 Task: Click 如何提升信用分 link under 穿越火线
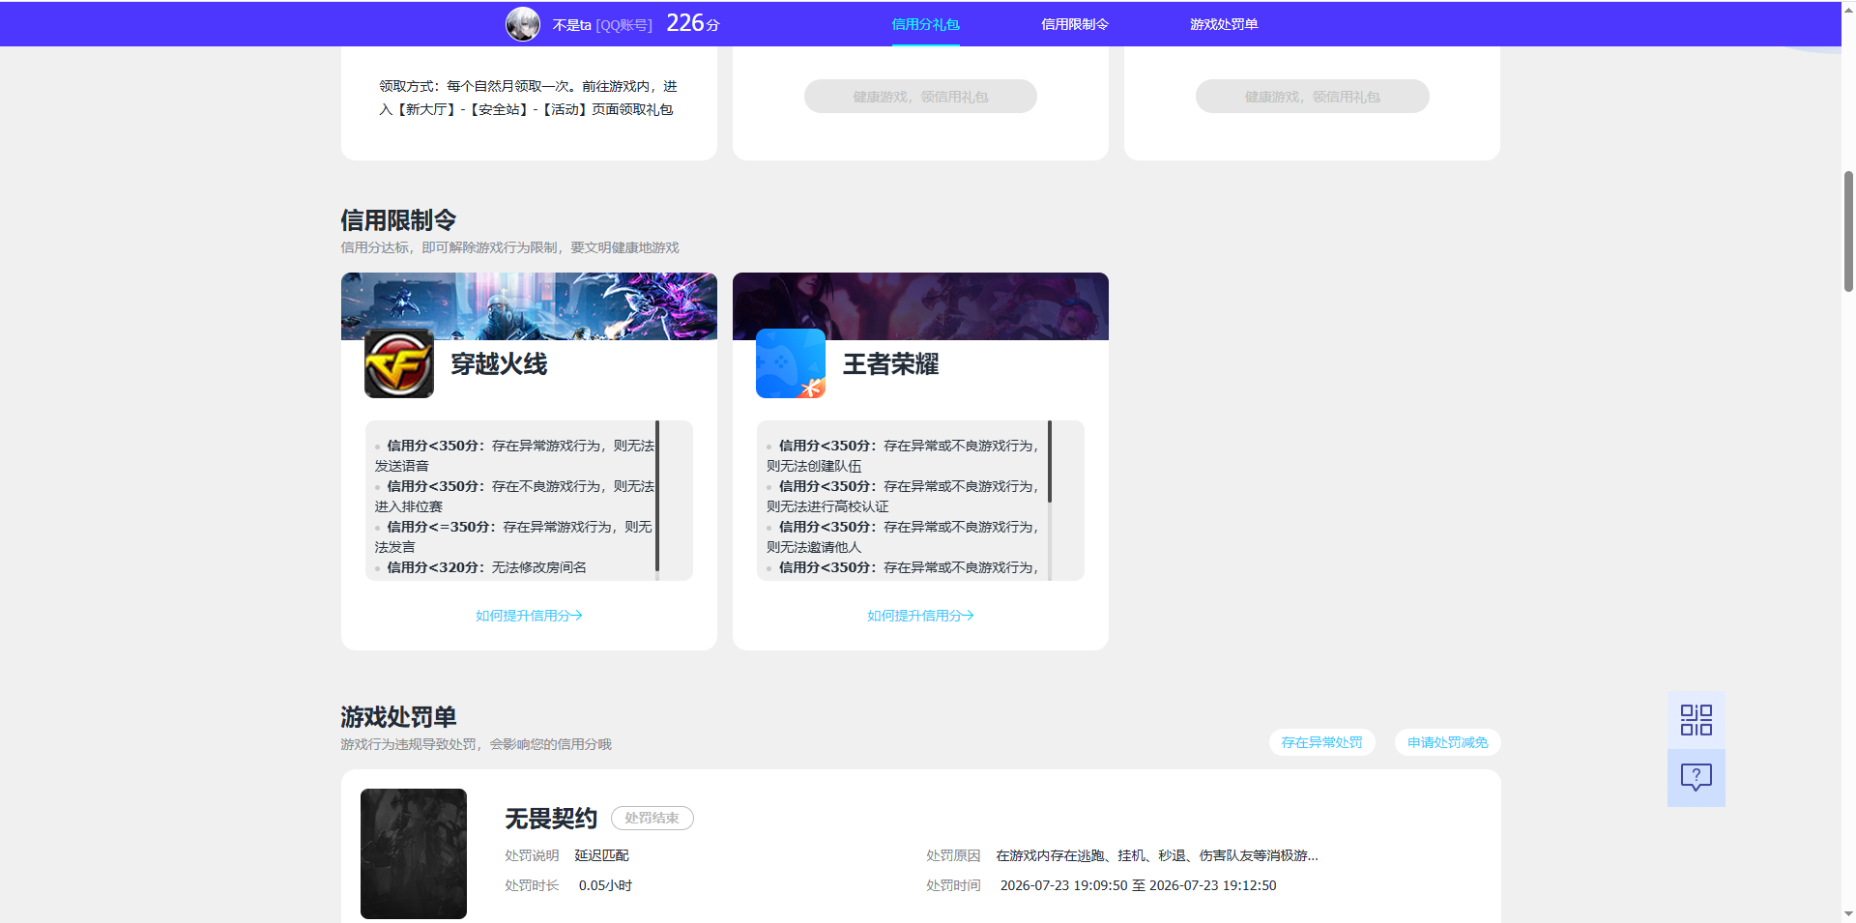tap(529, 616)
